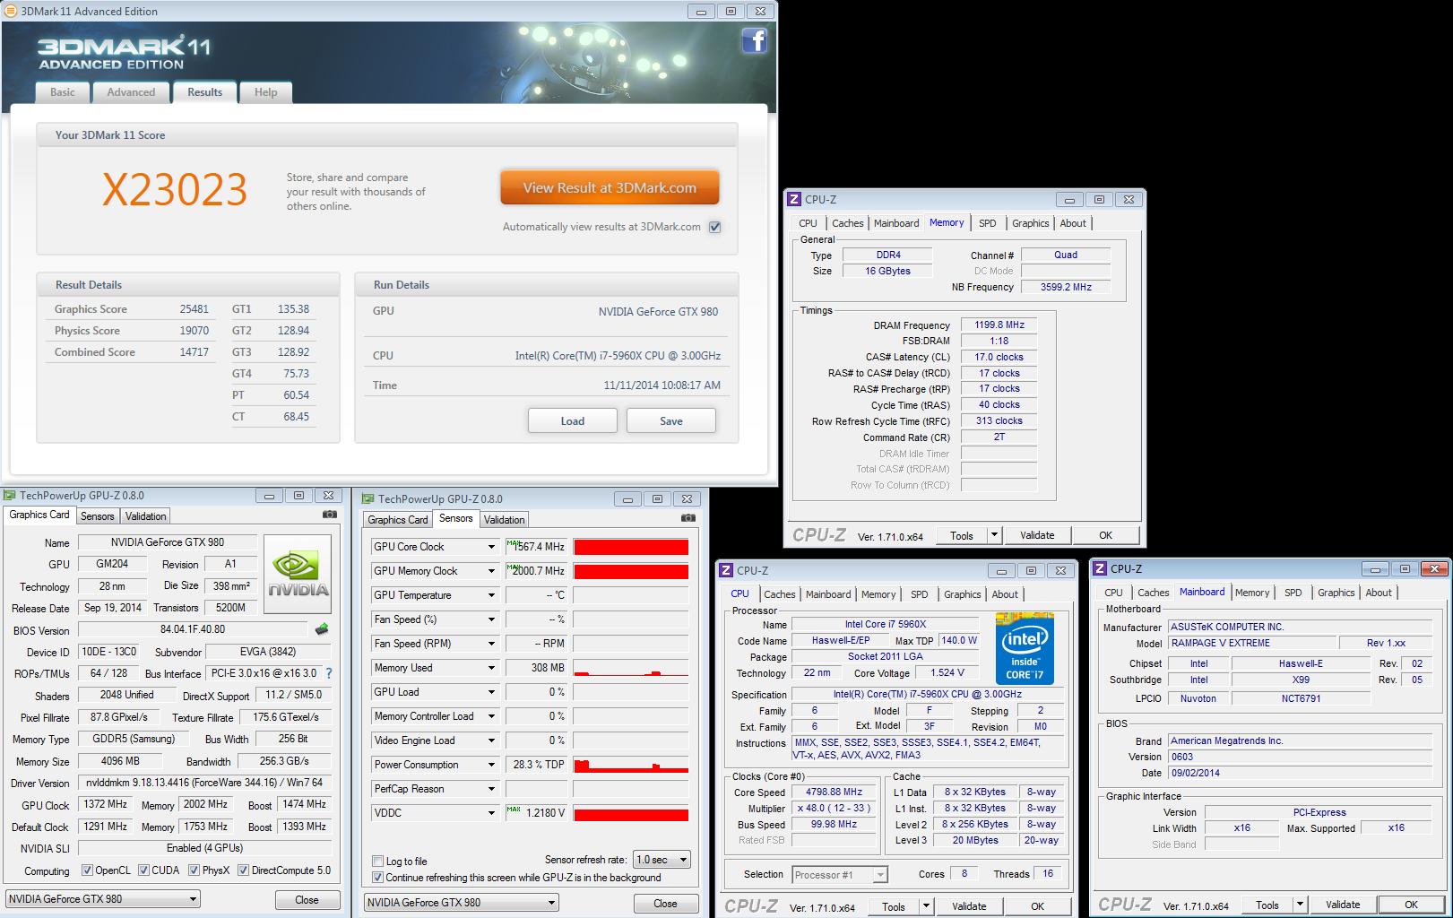Open Power Consumption sensor dropdown

point(491,765)
